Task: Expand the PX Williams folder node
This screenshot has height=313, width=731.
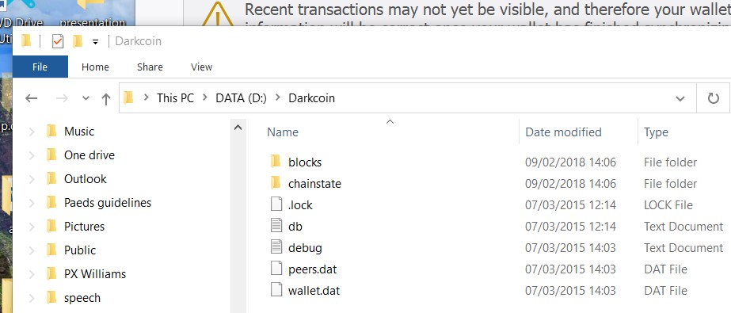Action: 32,274
